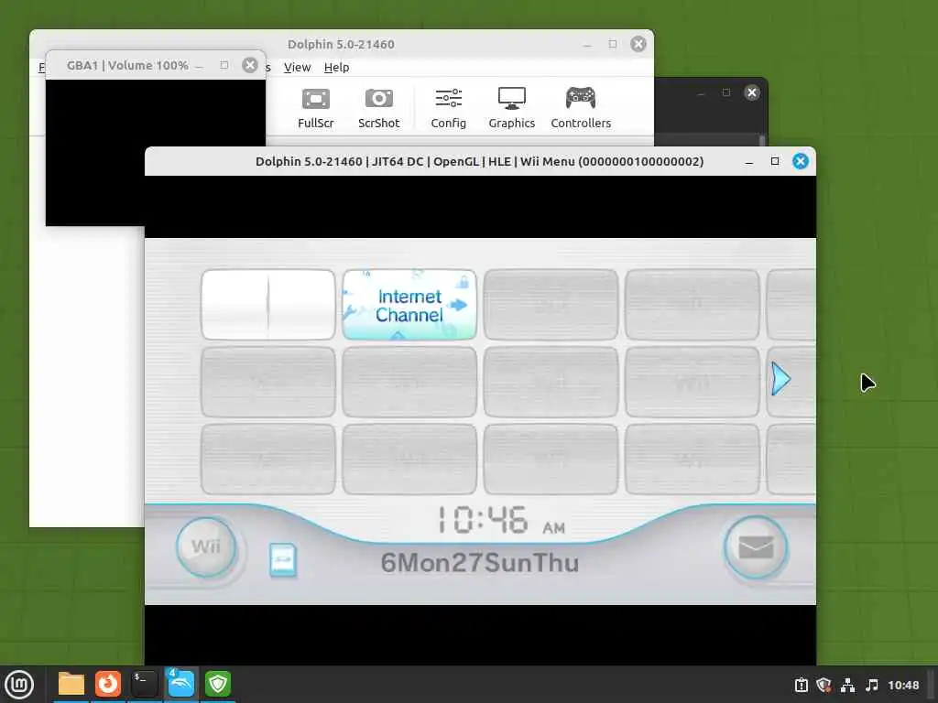Close the main Dolphin 5.0-21460 window
This screenshot has height=703, width=938.
(638, 44)
